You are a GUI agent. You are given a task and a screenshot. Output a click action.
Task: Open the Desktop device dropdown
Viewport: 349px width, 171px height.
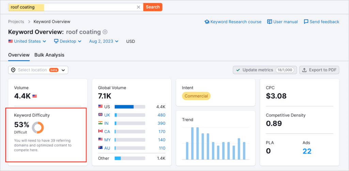pyautogui.click(x=68, y=41)
